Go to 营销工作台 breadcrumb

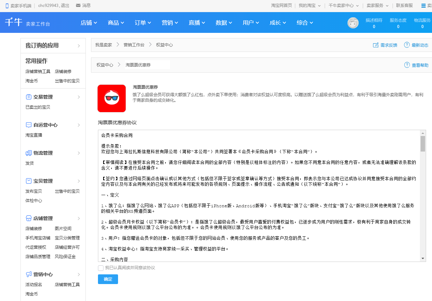[x=134, y=45]
